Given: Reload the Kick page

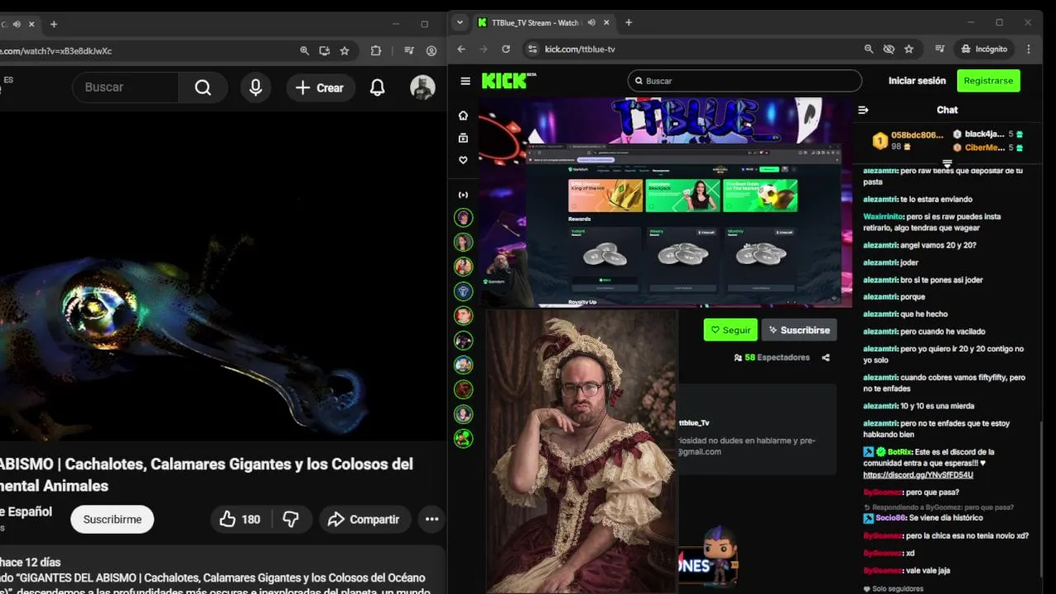Looking at the screenshot, I should (x=506, y=49).
